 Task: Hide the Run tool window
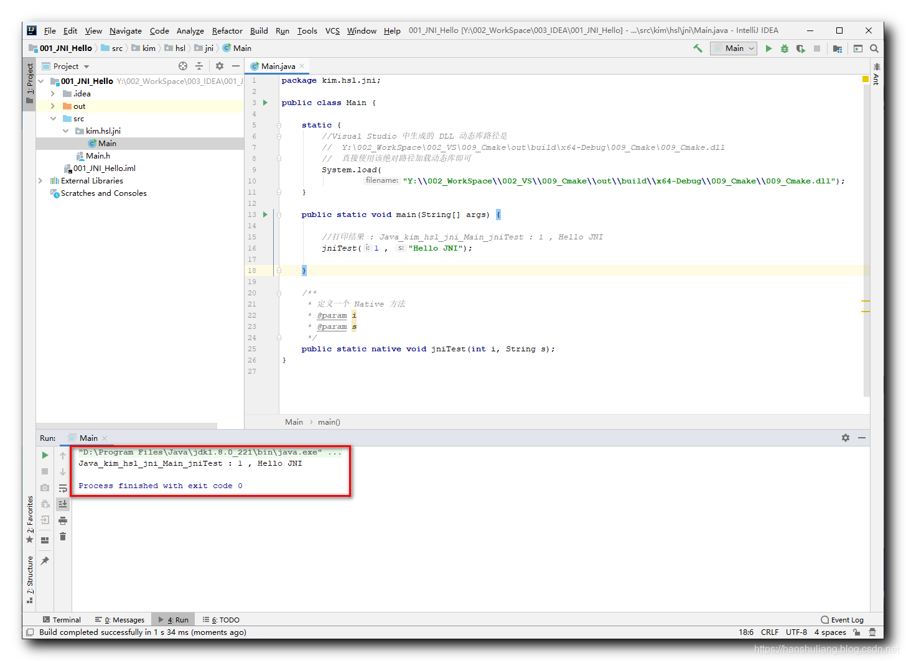(862, 438)
